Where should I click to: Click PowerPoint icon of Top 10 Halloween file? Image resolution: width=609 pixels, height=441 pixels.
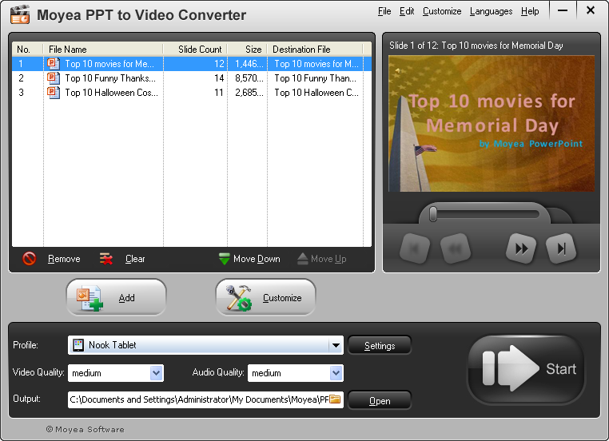[x=54, y=93]
